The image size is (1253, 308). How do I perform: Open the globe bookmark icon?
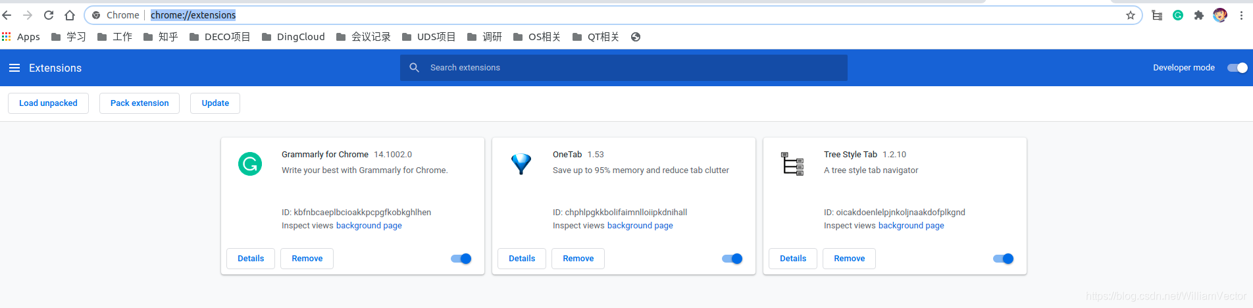point(636,37)
